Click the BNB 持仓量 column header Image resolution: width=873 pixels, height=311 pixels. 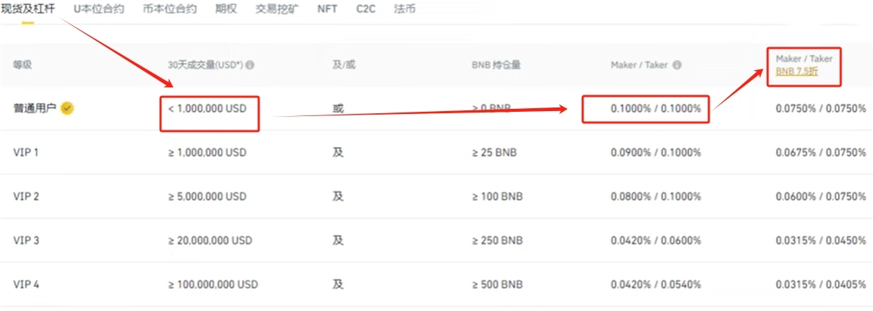tap(496, 65)
